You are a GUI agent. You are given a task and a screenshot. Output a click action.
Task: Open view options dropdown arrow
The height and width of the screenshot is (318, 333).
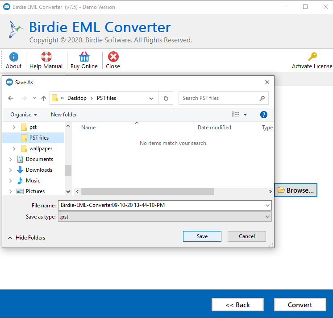[x=246, y=115]
